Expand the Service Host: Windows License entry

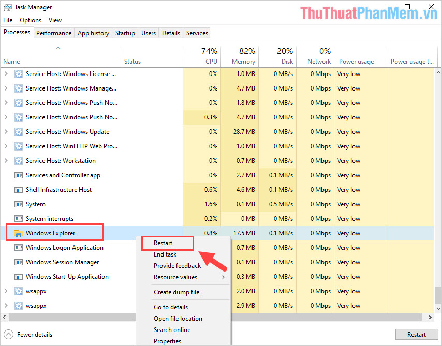coord(6,74)
